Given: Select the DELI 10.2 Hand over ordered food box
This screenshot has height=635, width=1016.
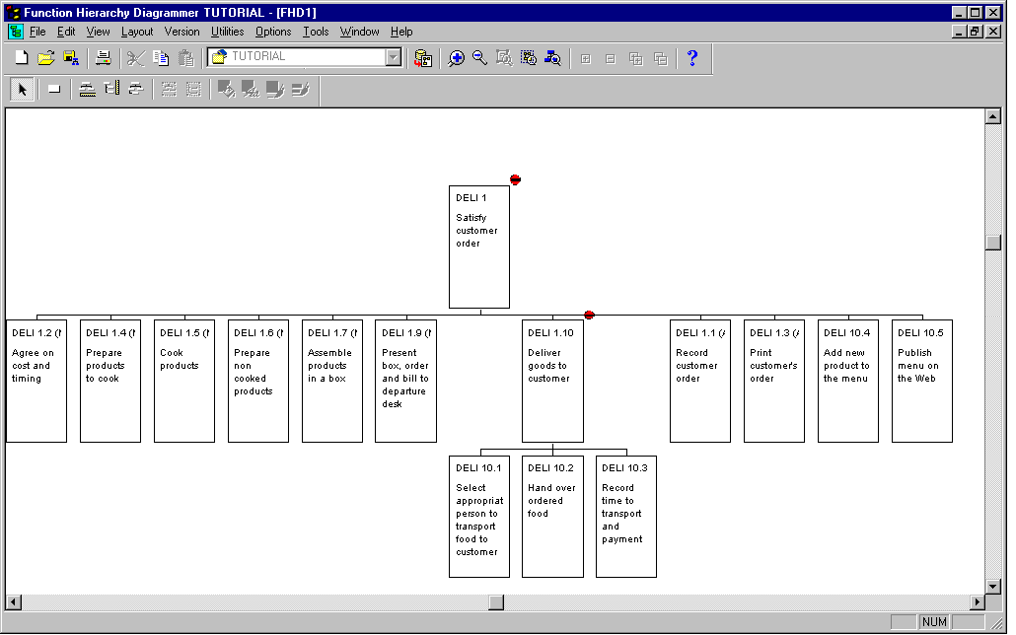Looking at the screenshot, I should click(x=552, y=516).
